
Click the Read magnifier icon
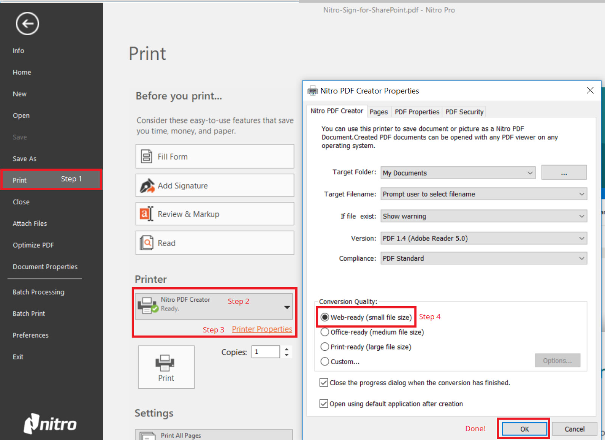coord(146,243)
